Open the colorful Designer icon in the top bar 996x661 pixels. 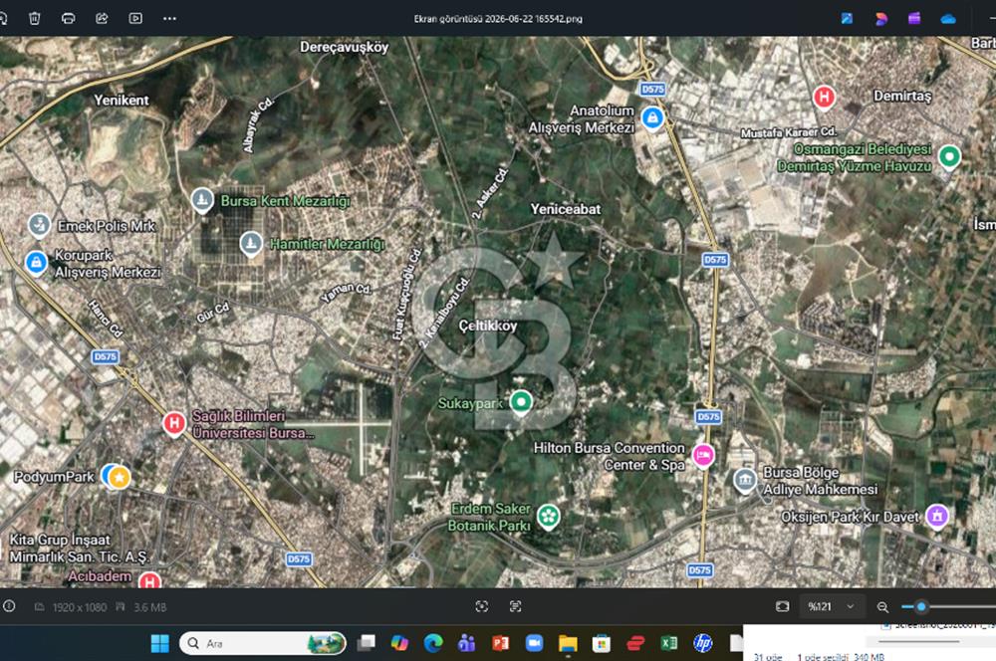[880, 18]
